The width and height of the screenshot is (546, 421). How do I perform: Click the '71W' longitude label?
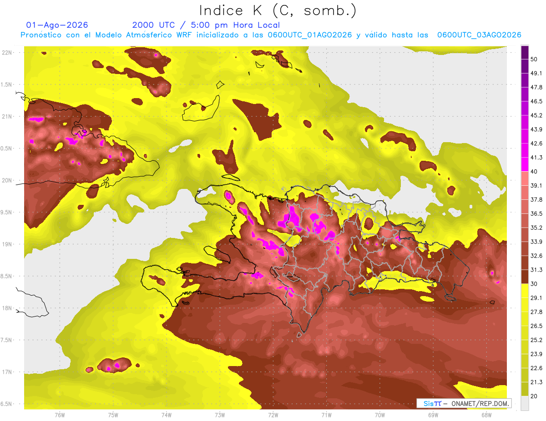point(326,415)
